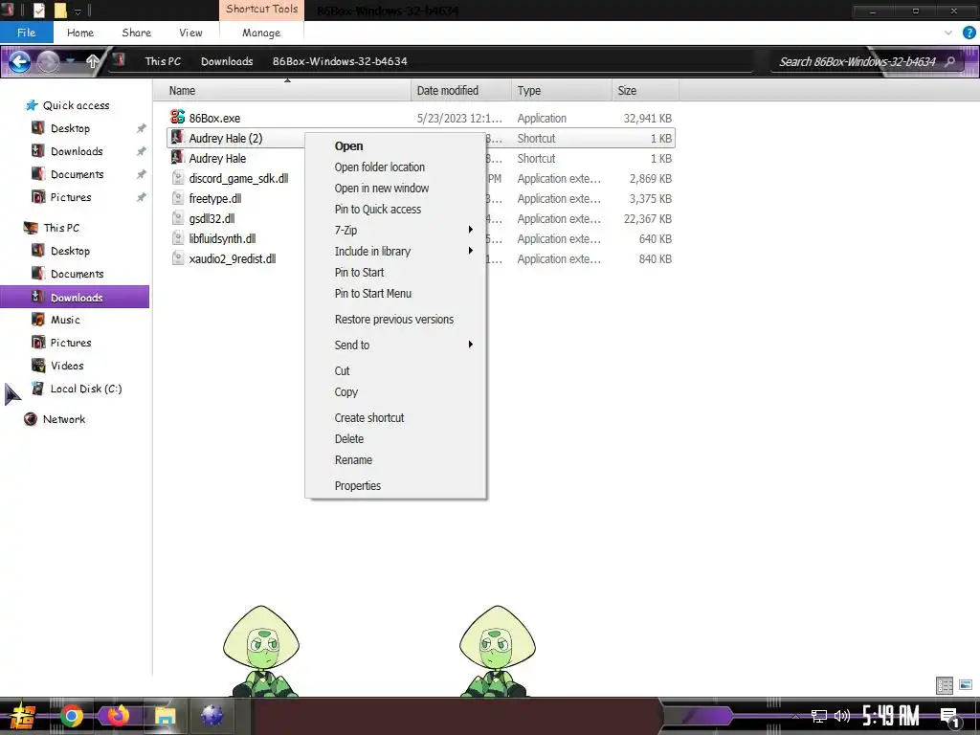Open the Manage ribbon tab
Viewport: 980px width, 735px height.
click(261, 33)
